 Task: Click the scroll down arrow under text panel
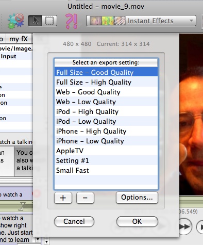(38, 239)
